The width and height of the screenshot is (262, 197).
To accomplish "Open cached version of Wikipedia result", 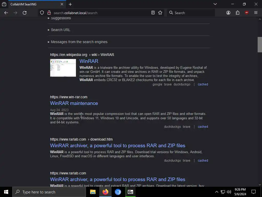I will pyautogui.click(x=203, y=84).
